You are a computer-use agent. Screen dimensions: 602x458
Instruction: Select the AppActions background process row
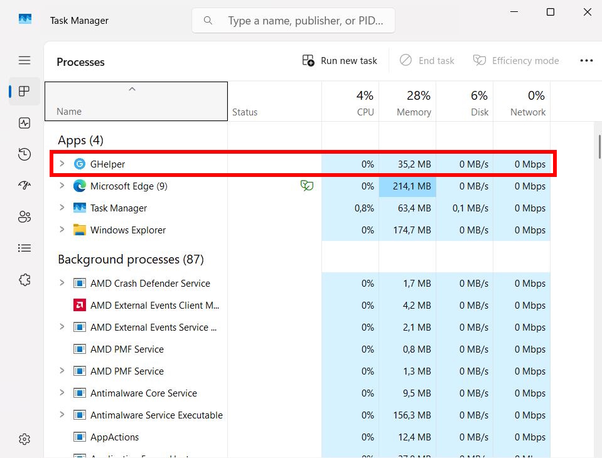[x=114, y=437]
